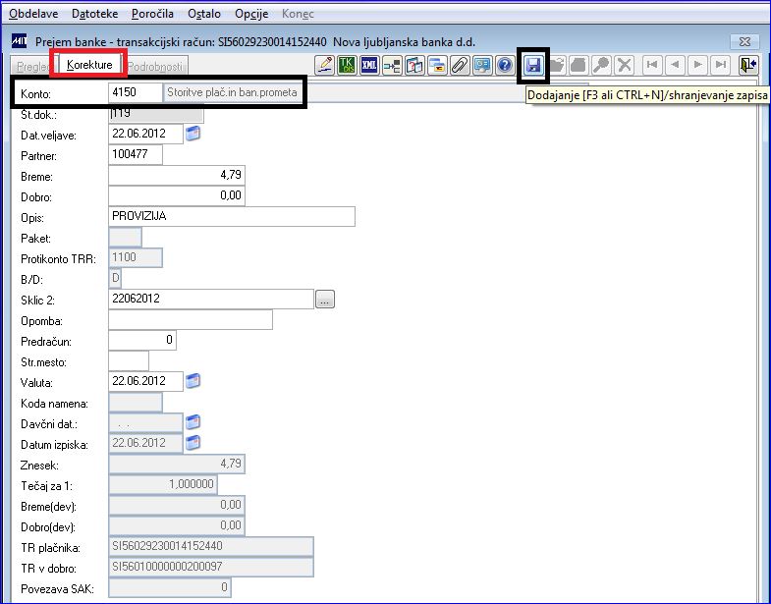Screen dimensions: 771x604
Task: Click the green TK cis icon
Action: [347, 66]
